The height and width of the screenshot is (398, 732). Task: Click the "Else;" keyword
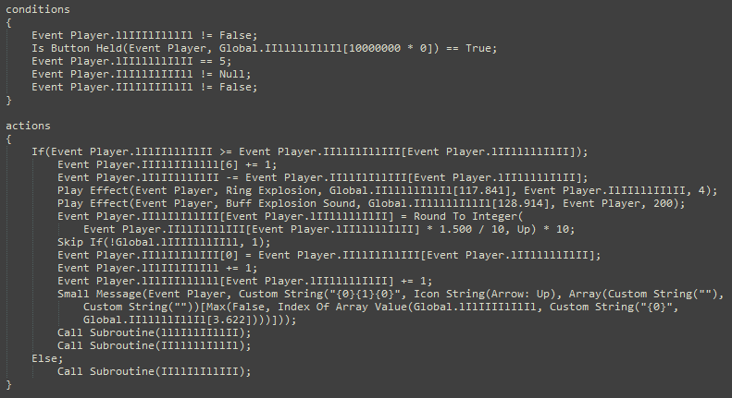click(47, 358)
